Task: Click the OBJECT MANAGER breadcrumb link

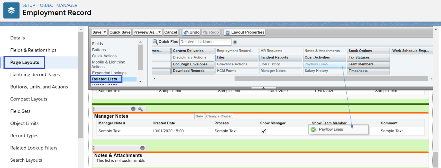Action: (x=58, y=5)
